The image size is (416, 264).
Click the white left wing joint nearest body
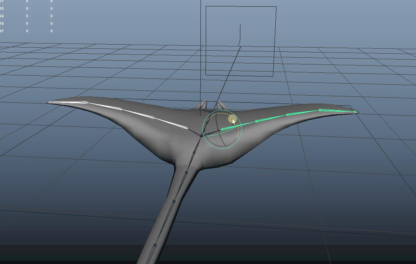pyautogui.click(x=187, y=129)
